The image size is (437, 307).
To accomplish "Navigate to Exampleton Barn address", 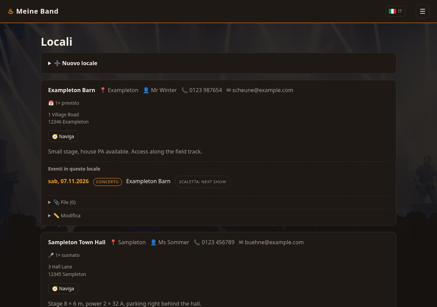I will pyautogui.click(x=63, y=136).
